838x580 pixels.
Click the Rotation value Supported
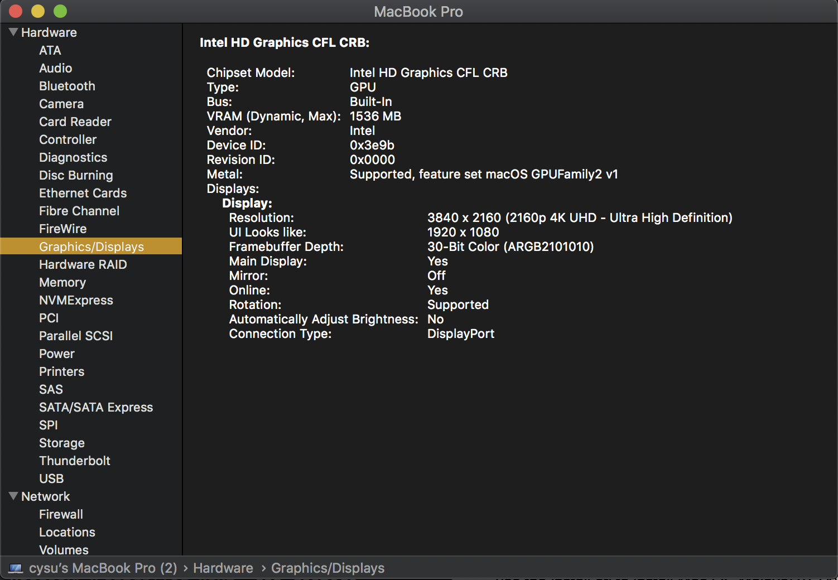tap(458, 304)
